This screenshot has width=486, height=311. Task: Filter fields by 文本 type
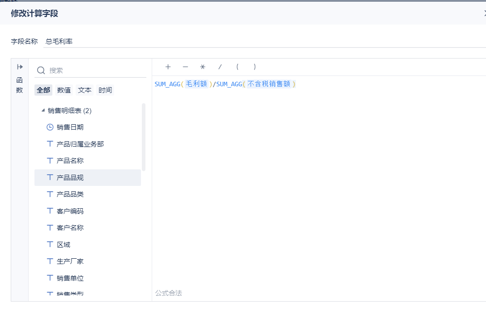85,90
